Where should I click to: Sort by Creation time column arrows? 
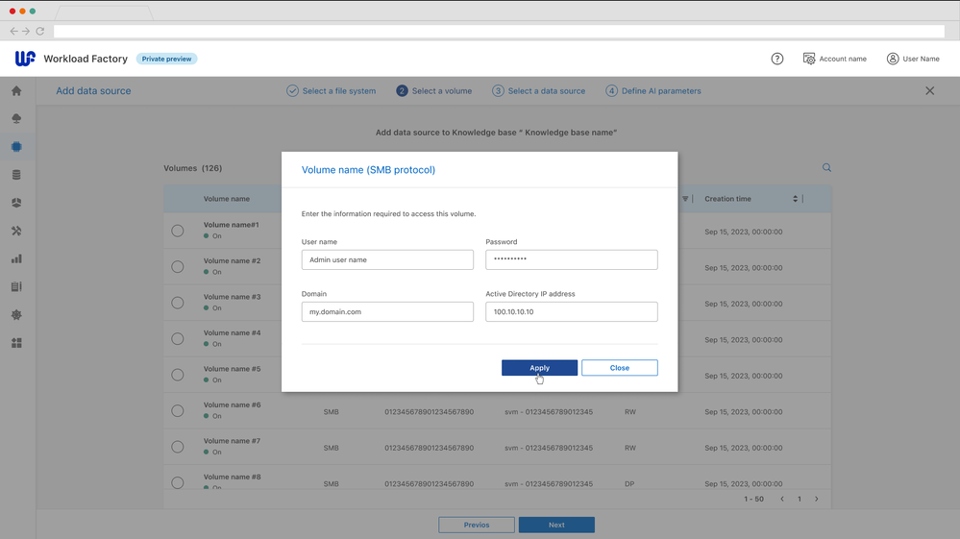coord(795,199)
